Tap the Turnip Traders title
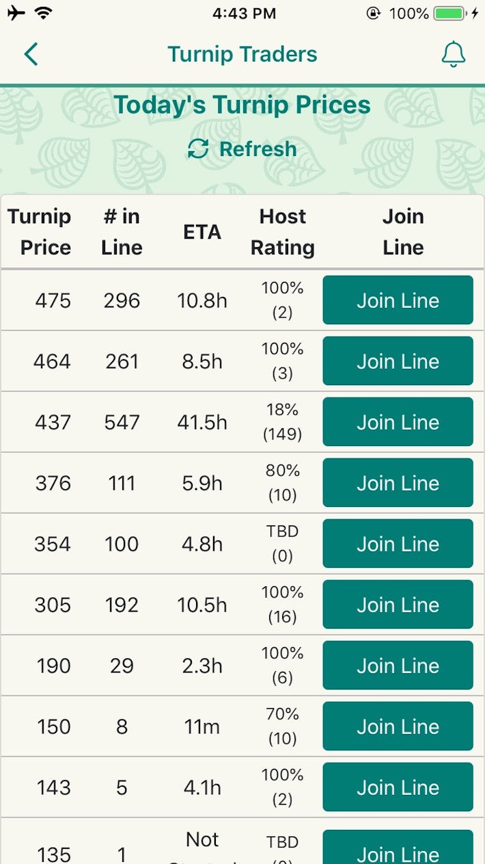485x864 pixels. point(242,54)
